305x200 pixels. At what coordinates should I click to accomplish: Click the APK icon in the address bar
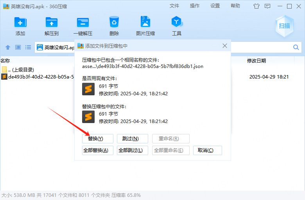(40, 47)
